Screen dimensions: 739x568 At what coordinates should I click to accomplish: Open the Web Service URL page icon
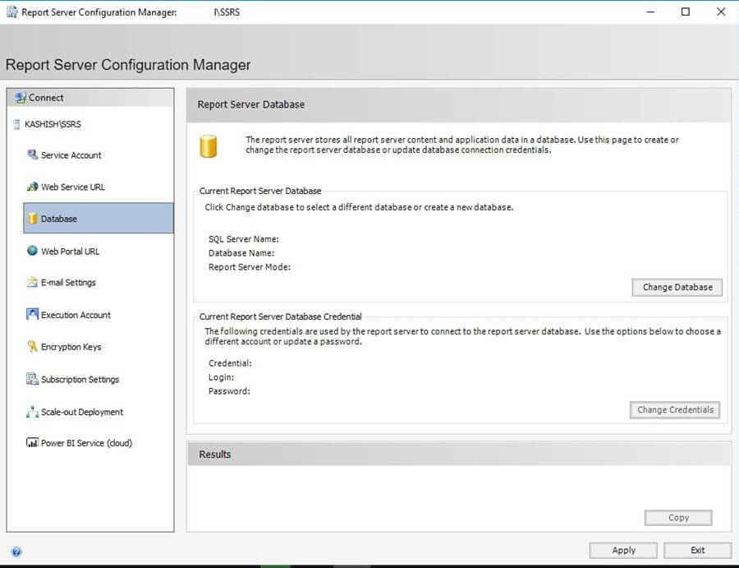click(31, 187)
